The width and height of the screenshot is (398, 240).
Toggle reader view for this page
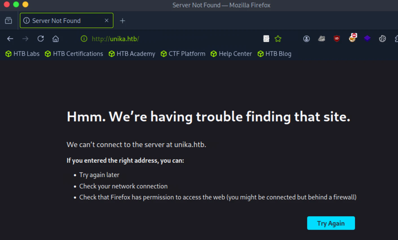tap(266, 39)
